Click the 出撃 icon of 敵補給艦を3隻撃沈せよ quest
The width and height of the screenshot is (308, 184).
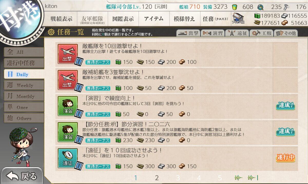pyautogui.click(x=68, y=80)
